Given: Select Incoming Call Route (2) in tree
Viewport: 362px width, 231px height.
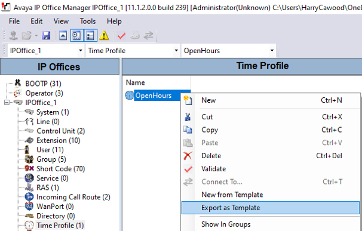Looking at the screenshot, I should (x=73, y=197).
